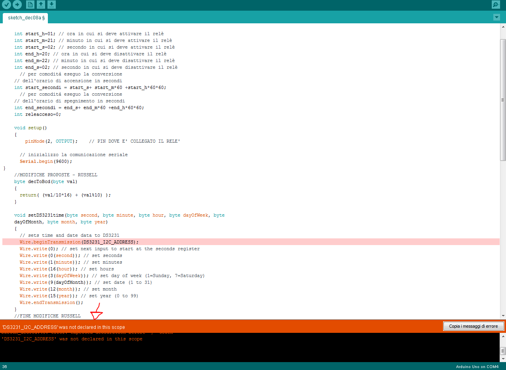
Task: Place cursor on the Serial.begin(9600) line
Action: click(x=46, y=161)
